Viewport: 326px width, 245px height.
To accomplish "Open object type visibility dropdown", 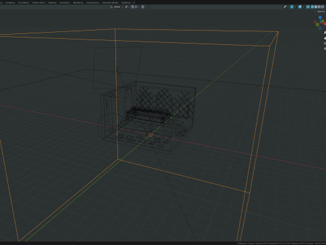I will [287, 7].
